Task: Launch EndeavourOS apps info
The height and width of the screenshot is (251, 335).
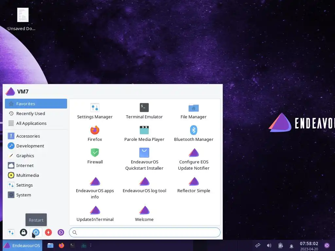Action: tap(95, 188)
